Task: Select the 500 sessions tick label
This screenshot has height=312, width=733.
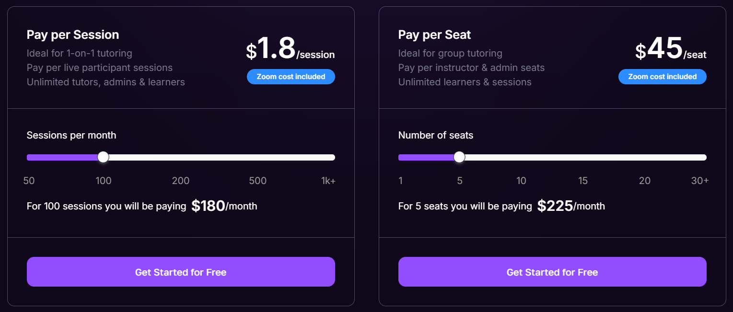Action: point(257,181)
